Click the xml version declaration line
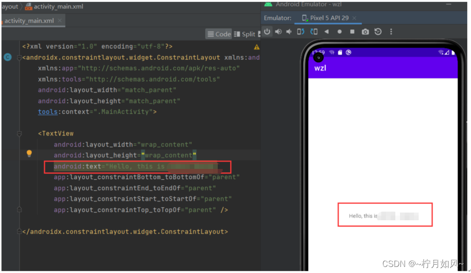The width and height of the screenshot is (471, 273). point(97,47)
